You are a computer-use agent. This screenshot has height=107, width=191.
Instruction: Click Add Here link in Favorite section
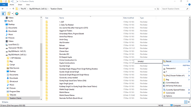(186, 65)
